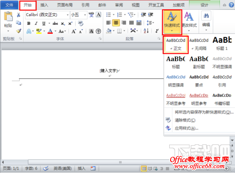The height and width of the screenshot is (173, 235).
Task: Click the Enclose Characters icon
Action: click(x=98, y=31)
